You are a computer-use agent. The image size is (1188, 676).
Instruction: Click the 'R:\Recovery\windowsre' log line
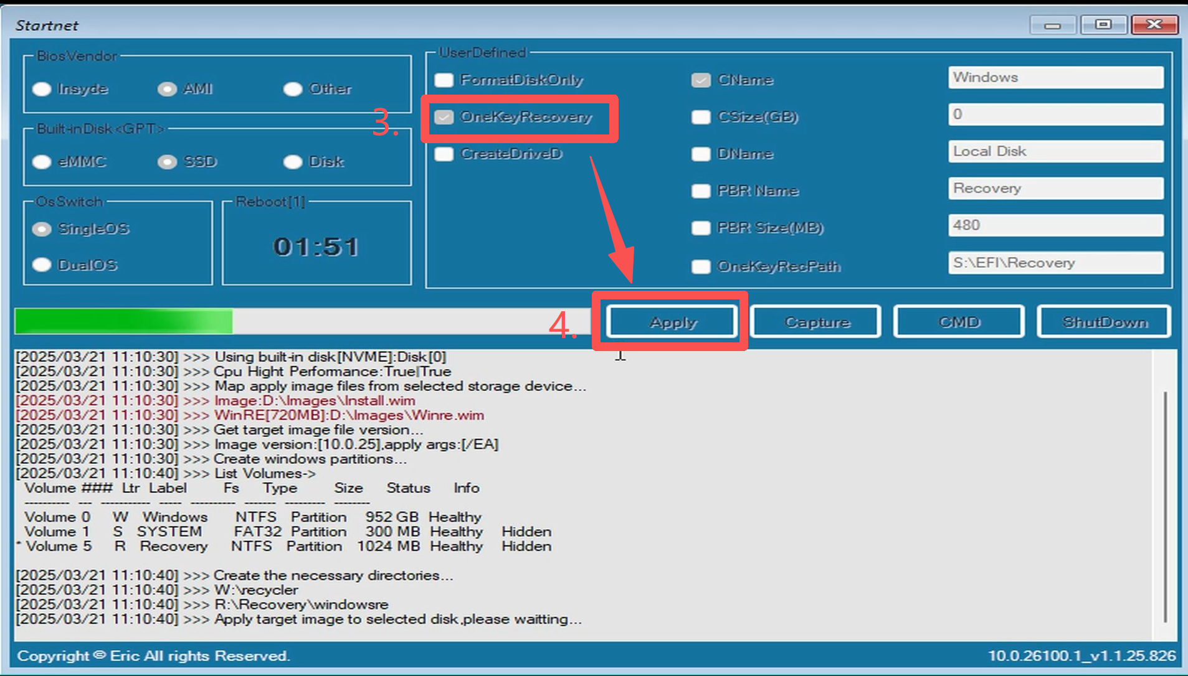(202, 604)
